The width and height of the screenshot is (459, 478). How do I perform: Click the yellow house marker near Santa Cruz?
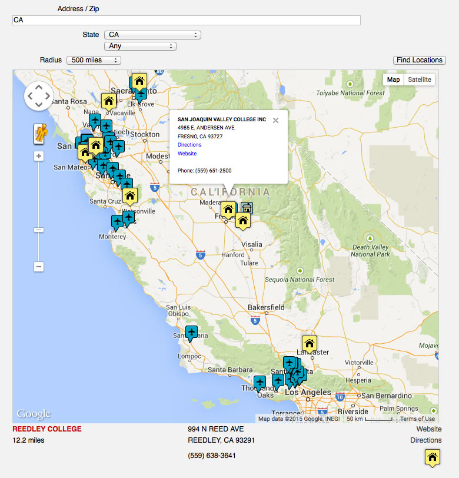click(130, 196)
